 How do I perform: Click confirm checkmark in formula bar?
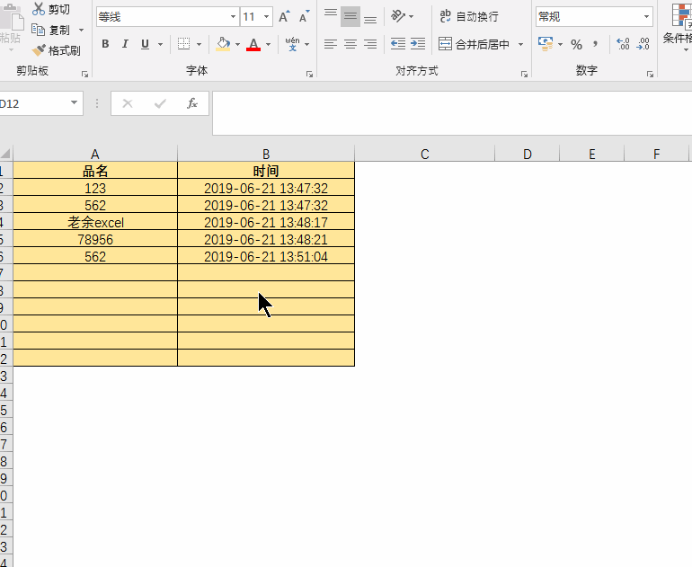point(160,103)
